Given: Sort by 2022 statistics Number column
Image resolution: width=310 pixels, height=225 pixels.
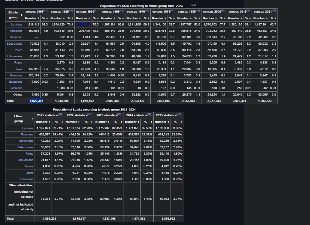Looking at the screenshot, I should 72,122.
